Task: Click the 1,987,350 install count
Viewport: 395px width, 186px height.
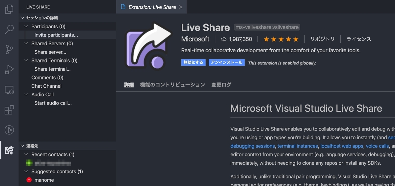Action: [241, 39]
